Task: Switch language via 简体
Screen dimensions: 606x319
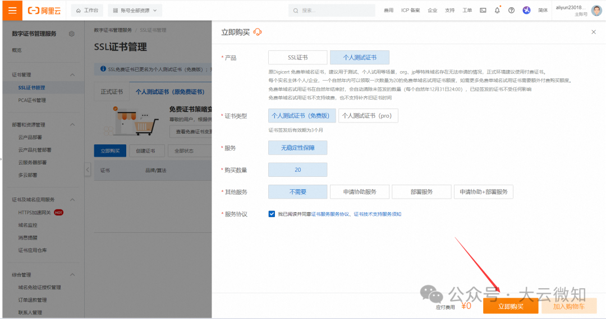Action: (543, 11)
